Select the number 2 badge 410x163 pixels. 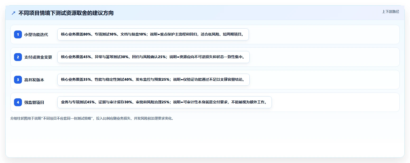(18, 57)
